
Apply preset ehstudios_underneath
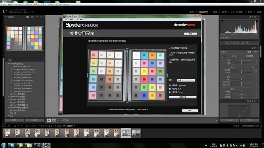click(22, 83)
